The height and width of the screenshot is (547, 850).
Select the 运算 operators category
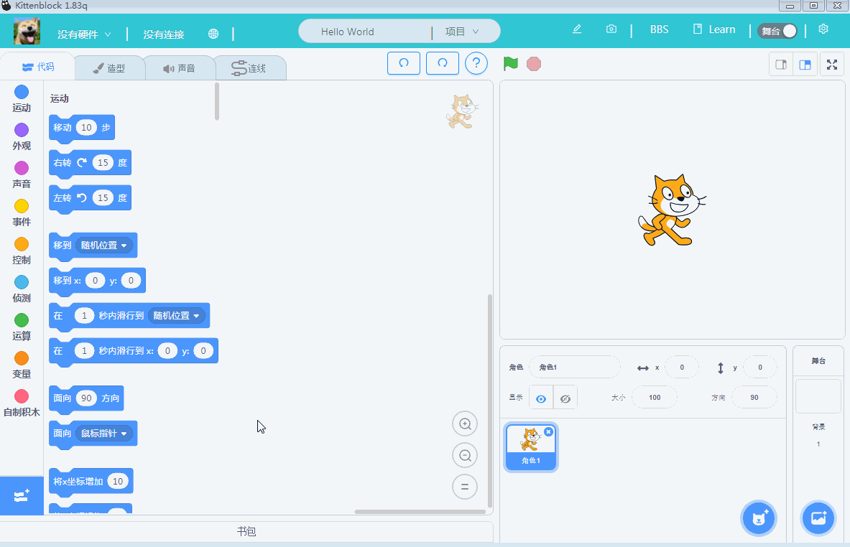(x=22, y=327)
